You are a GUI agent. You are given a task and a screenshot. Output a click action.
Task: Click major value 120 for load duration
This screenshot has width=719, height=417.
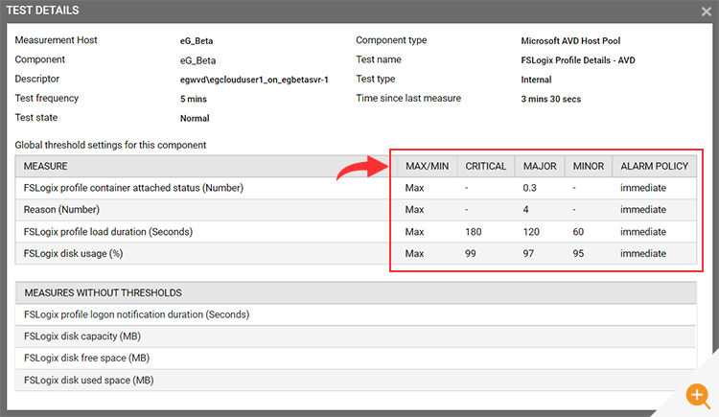coord(531,232)
